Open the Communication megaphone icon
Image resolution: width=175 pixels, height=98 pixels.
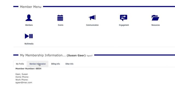[x=92, y=17]
